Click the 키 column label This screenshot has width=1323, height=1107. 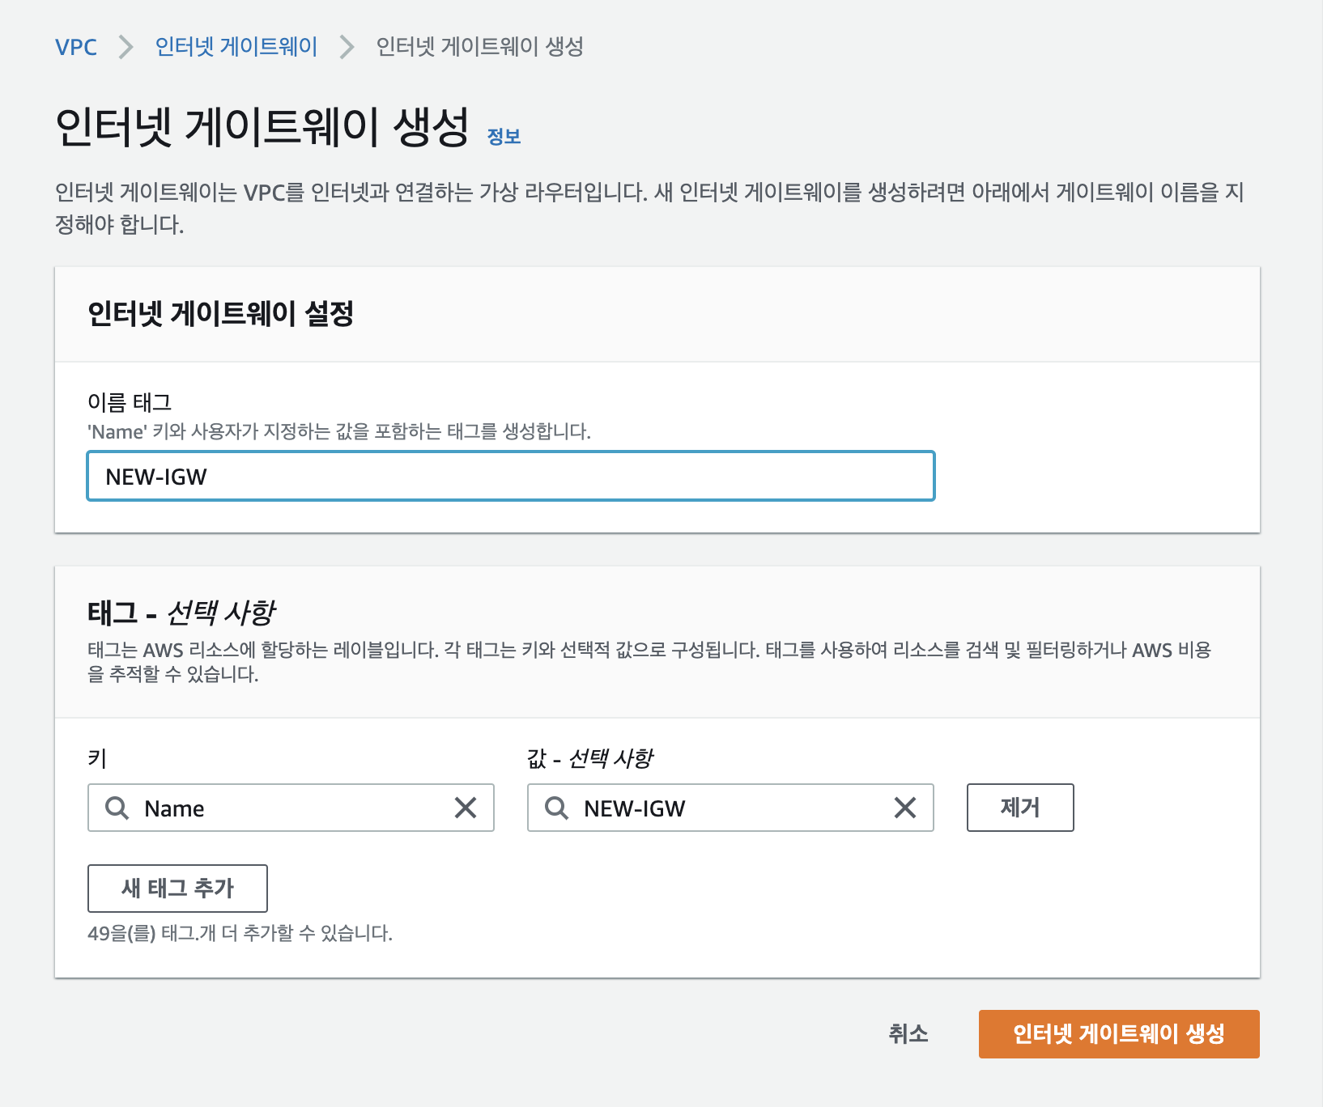click(97, 758)
